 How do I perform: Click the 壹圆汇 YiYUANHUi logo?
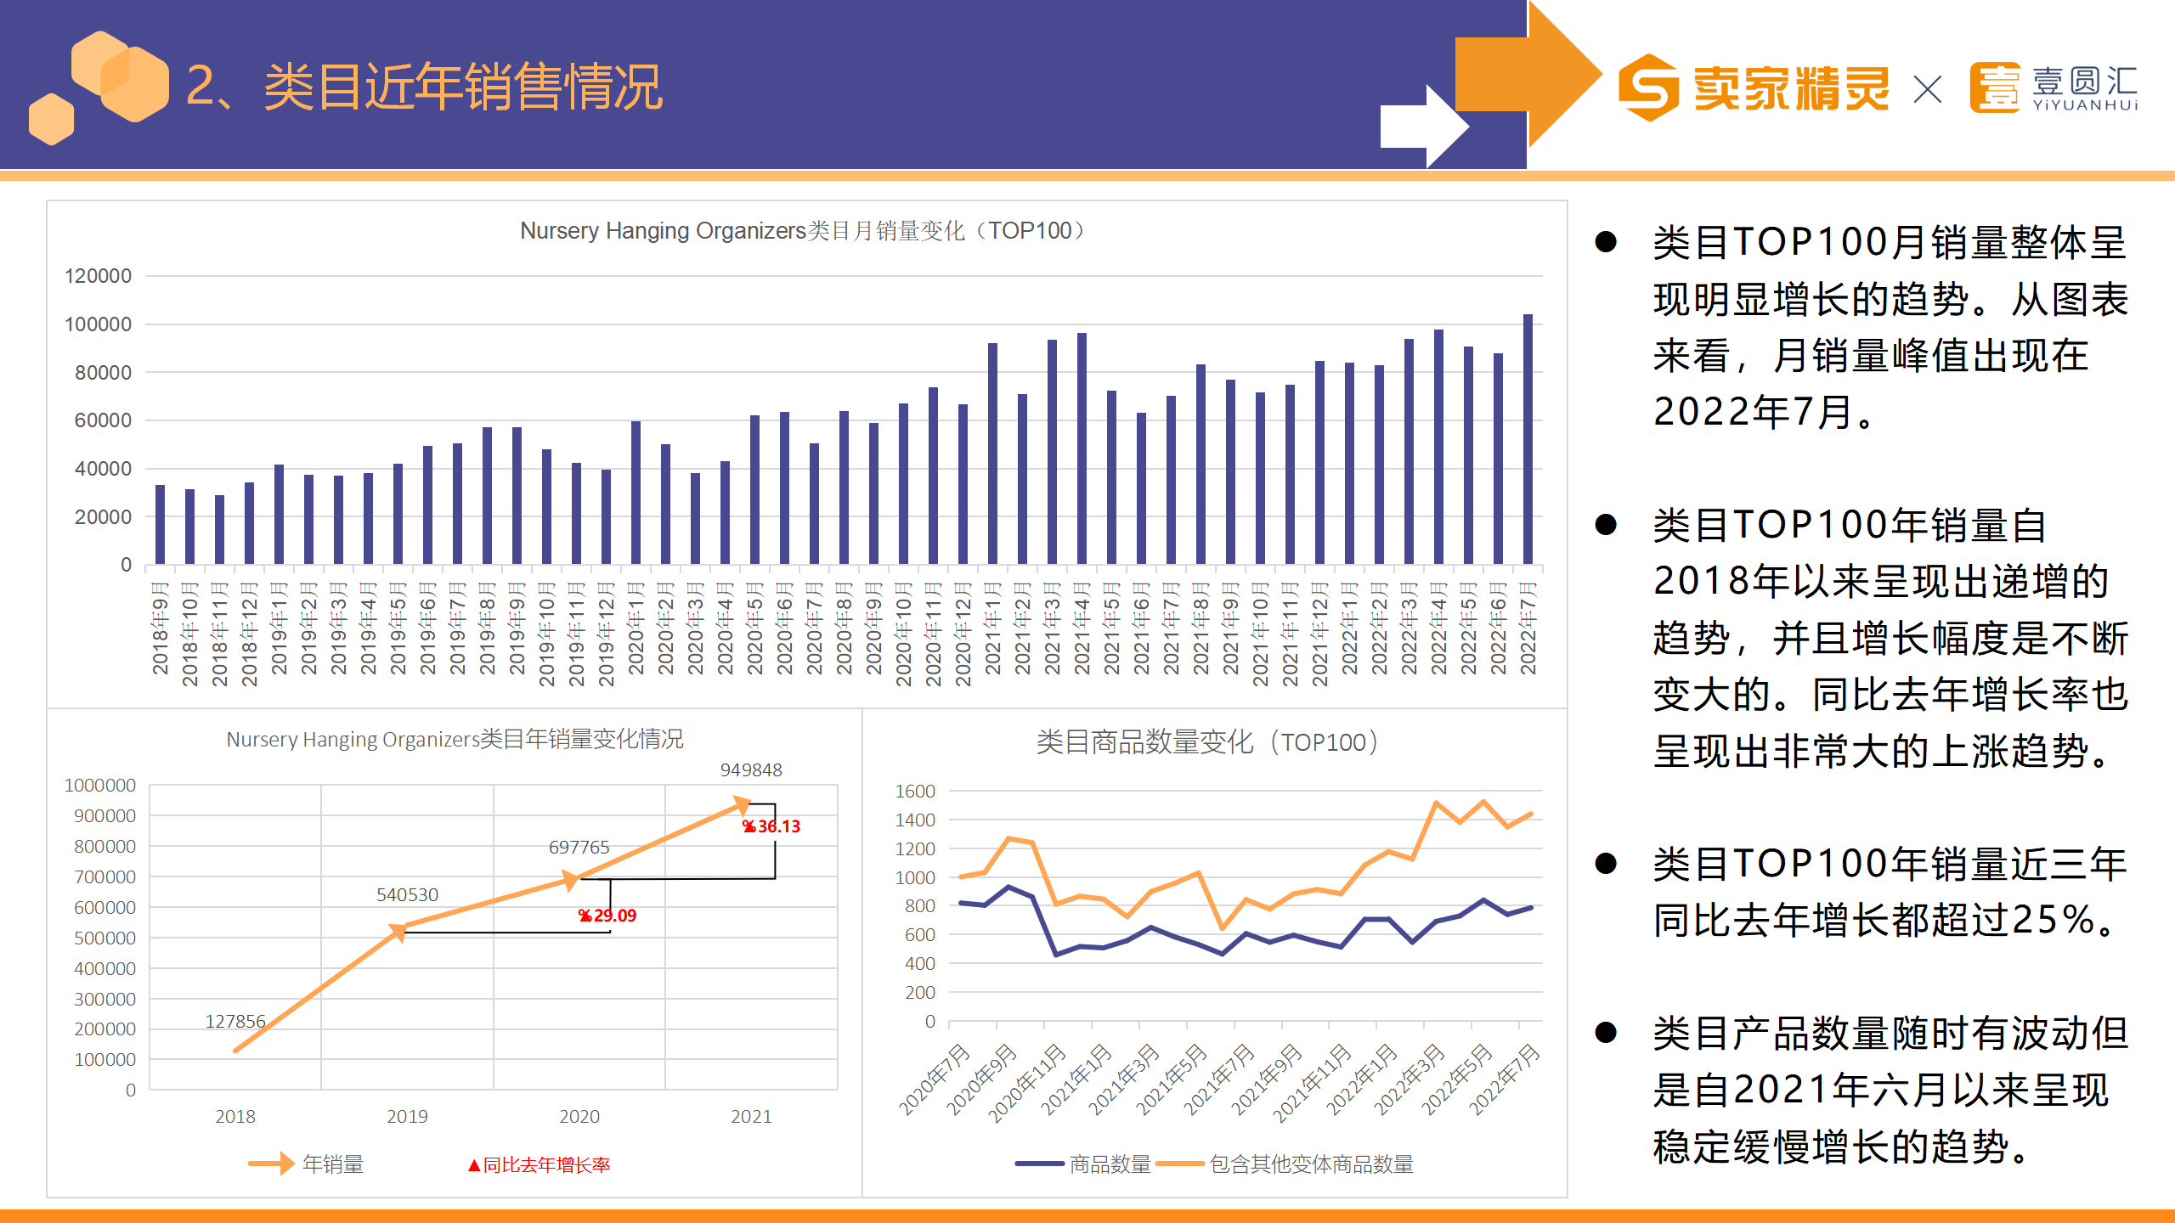[x=2054, y=87]
